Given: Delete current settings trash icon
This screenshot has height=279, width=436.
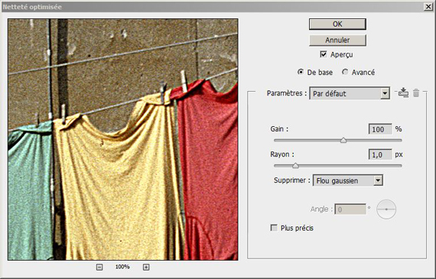Looking at the screenshot, I should pyautogui.click(x=416, y=92).
